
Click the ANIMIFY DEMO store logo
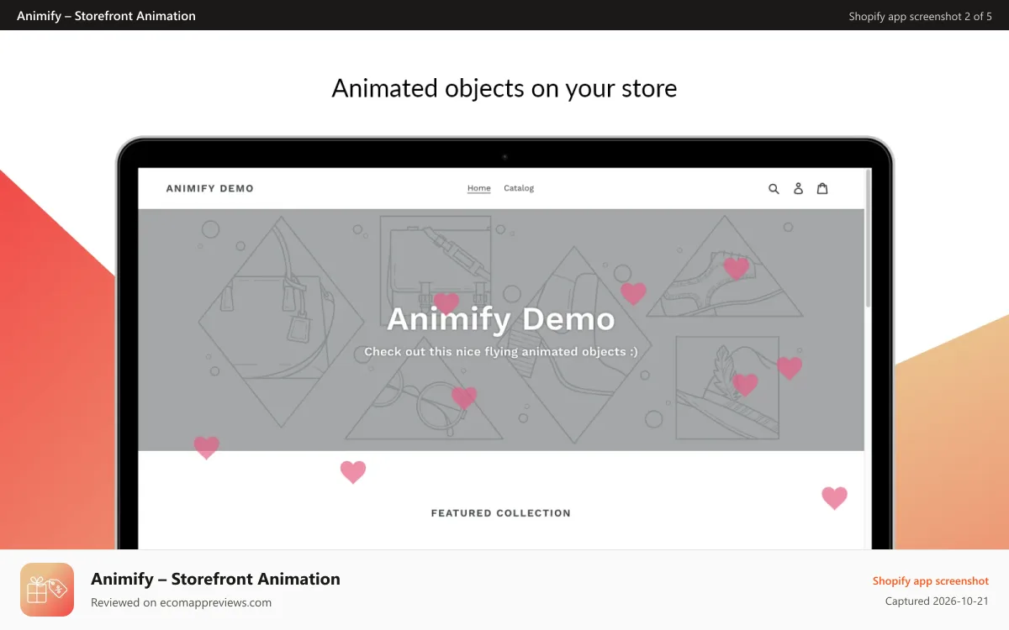[210, 188]
